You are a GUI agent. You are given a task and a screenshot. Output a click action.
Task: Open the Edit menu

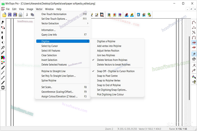pyautogui.click(x=14, y=9)
